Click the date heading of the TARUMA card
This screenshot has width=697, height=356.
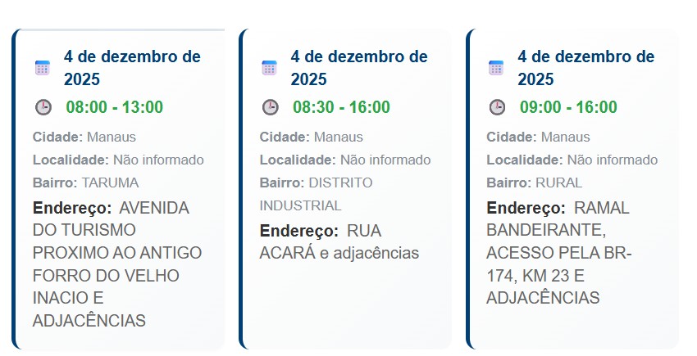(x=132, y=68)
